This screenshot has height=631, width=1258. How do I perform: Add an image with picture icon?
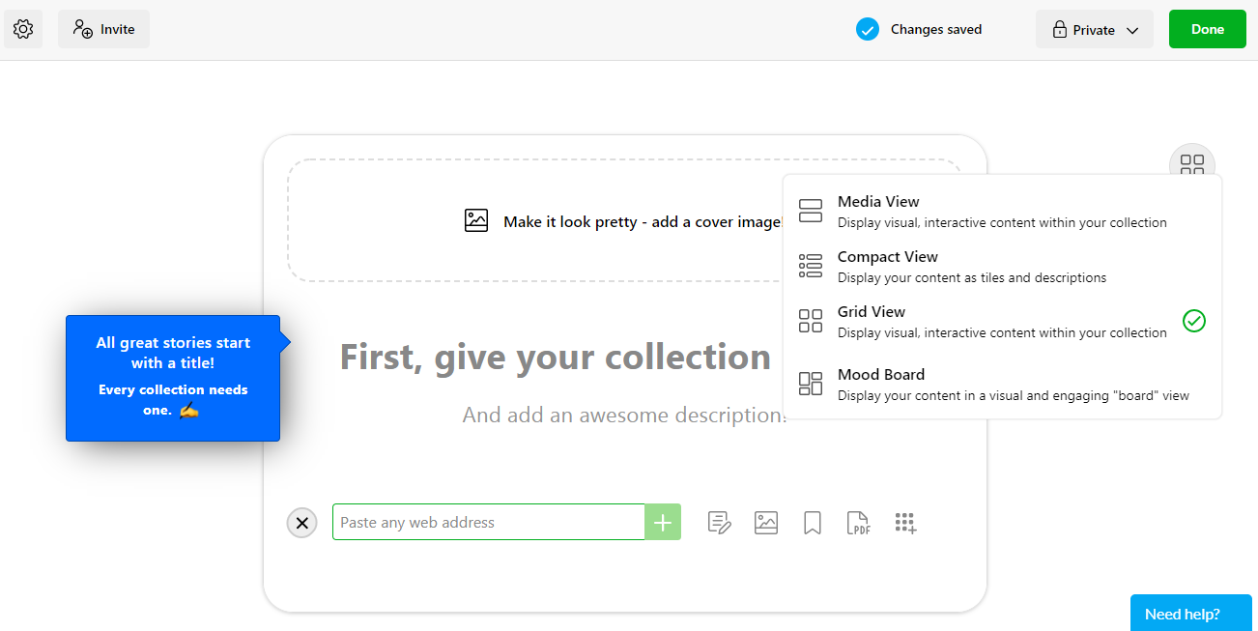pyautogui.click(x=766, y=523)
